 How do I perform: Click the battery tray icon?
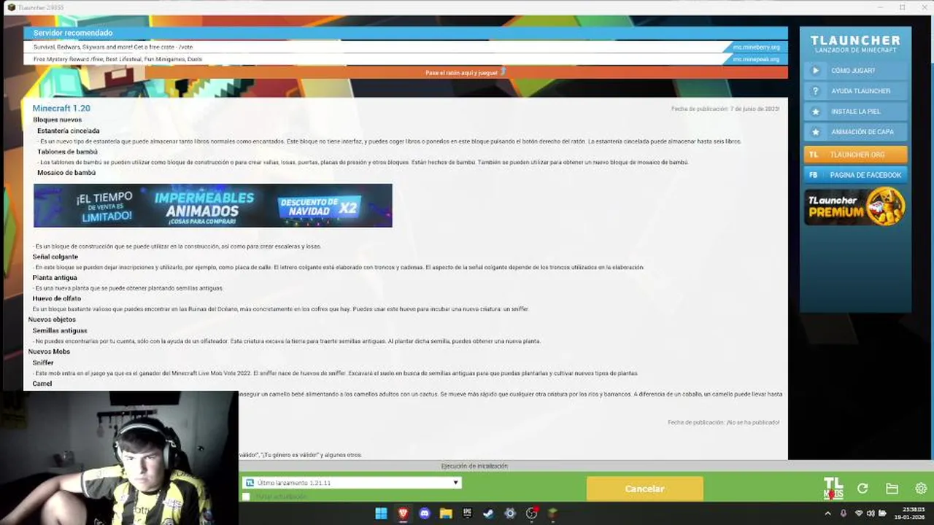[884, 513]
